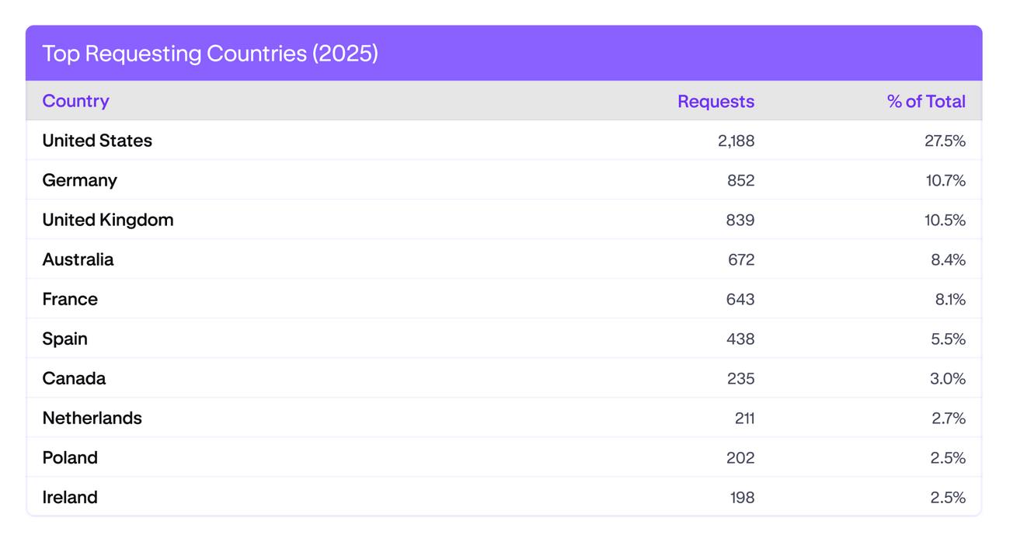Select the Canada row label
Screen dimensions: 1010x542
tap(74, 378)
